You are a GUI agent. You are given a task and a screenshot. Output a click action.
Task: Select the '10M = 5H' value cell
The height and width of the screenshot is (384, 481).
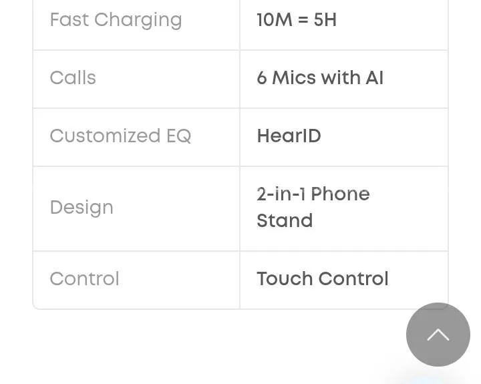[297, 20]
